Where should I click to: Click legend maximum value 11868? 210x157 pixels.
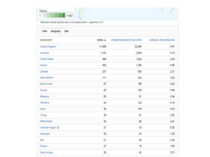pos(69,16)
